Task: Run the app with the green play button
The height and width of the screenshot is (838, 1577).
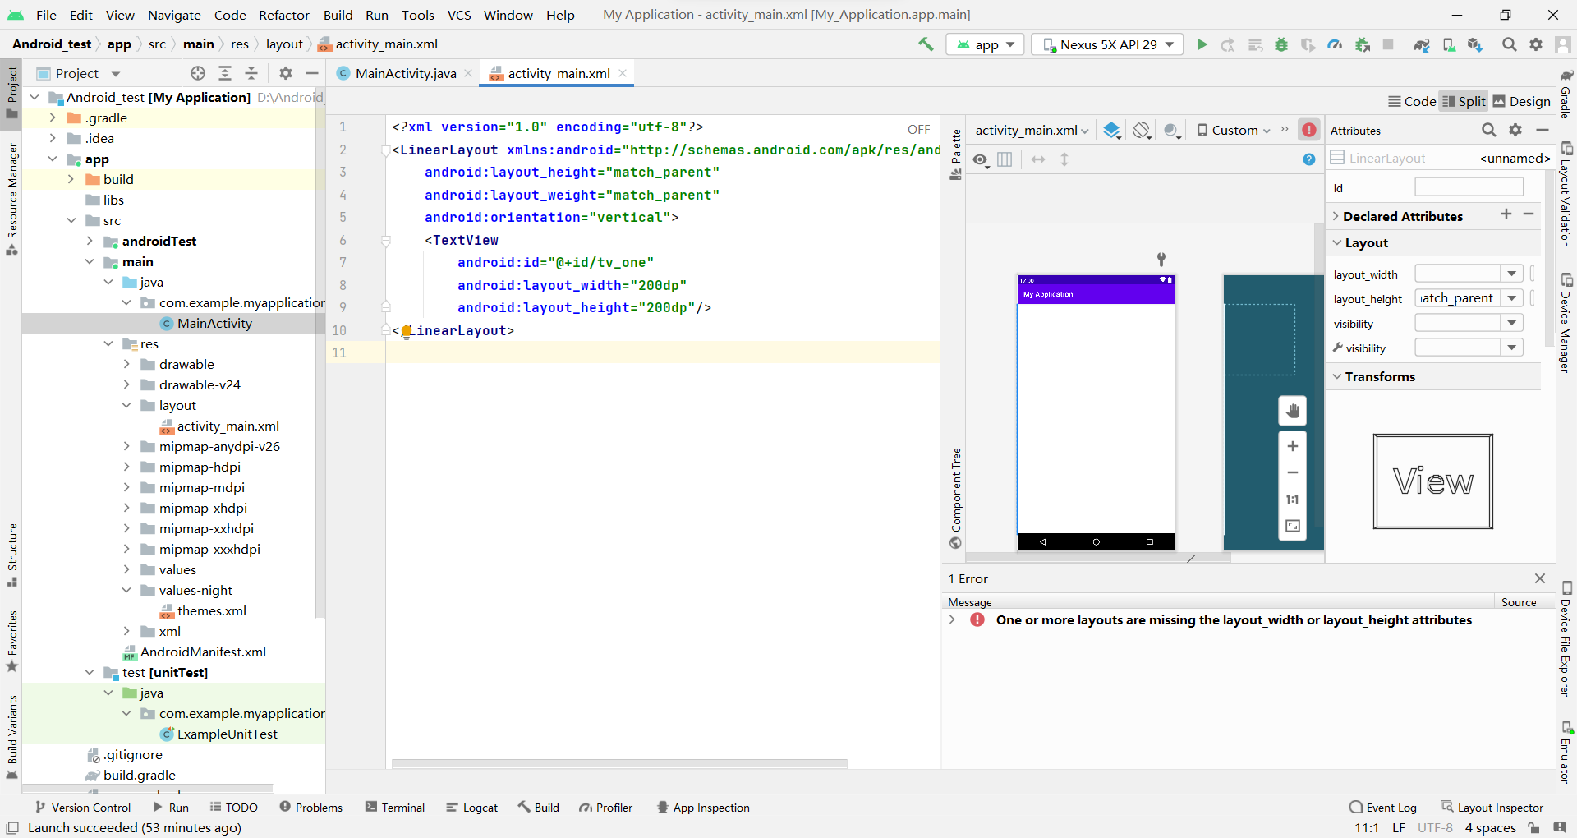Action: point(1202,44)
